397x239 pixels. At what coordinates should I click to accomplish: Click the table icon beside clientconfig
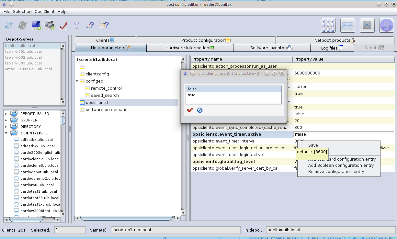82,74
